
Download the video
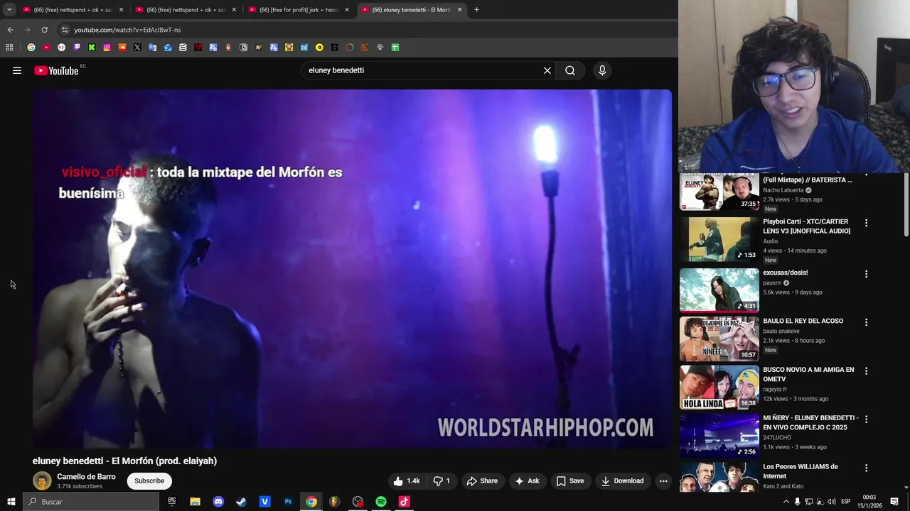[x=622, y=480]
